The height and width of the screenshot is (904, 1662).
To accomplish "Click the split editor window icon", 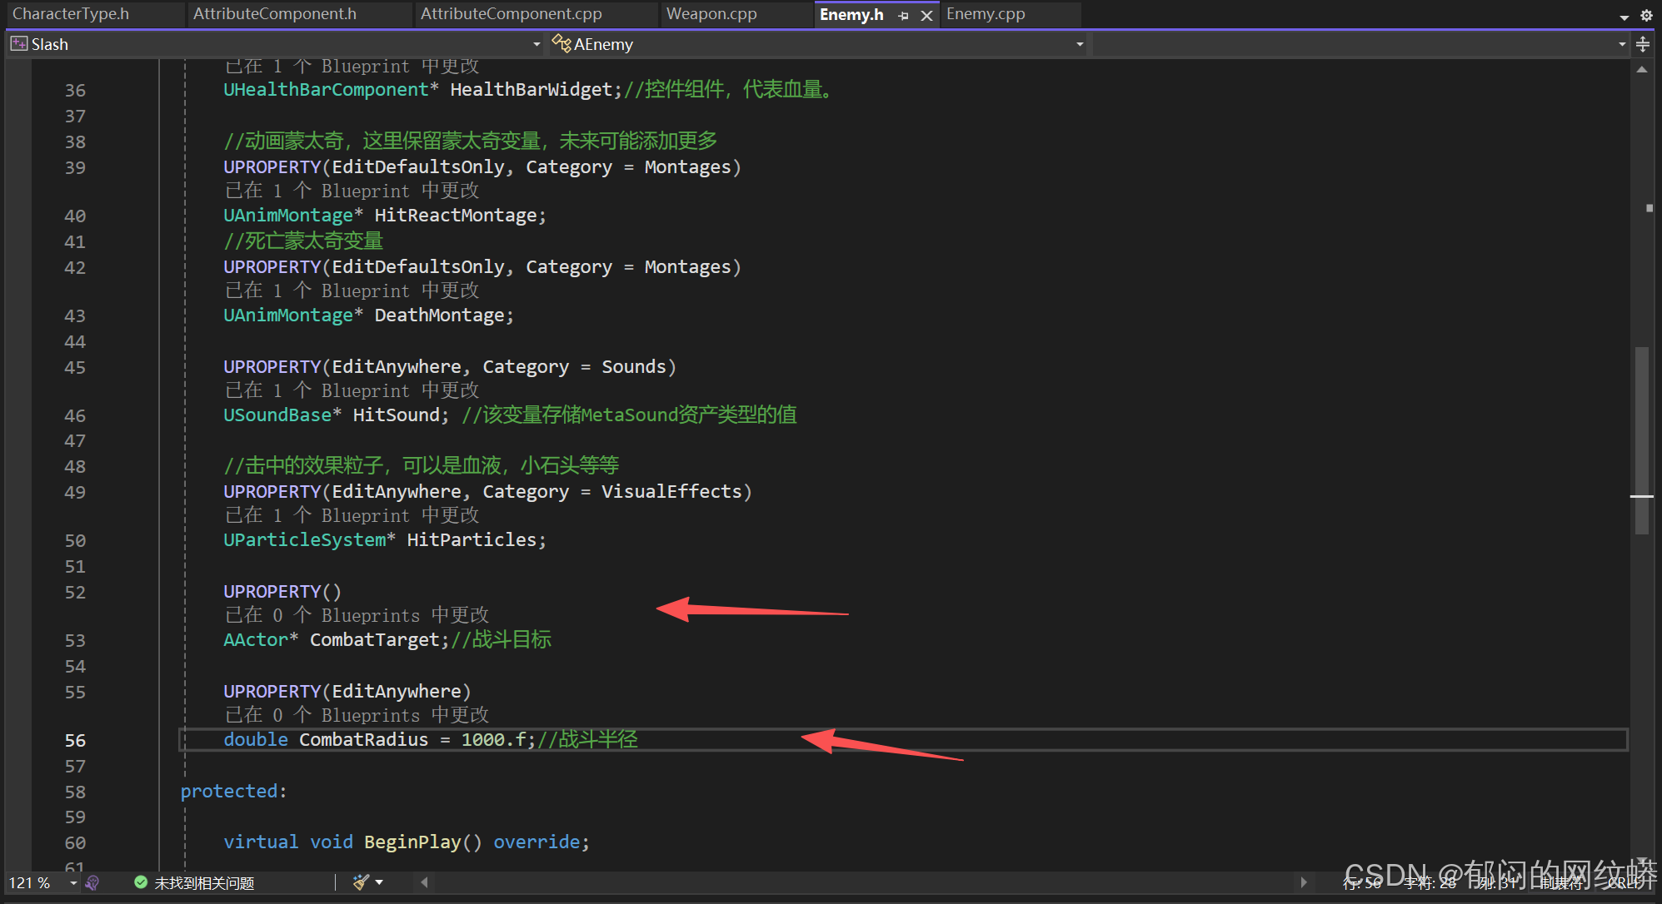I will (1643, 44).
